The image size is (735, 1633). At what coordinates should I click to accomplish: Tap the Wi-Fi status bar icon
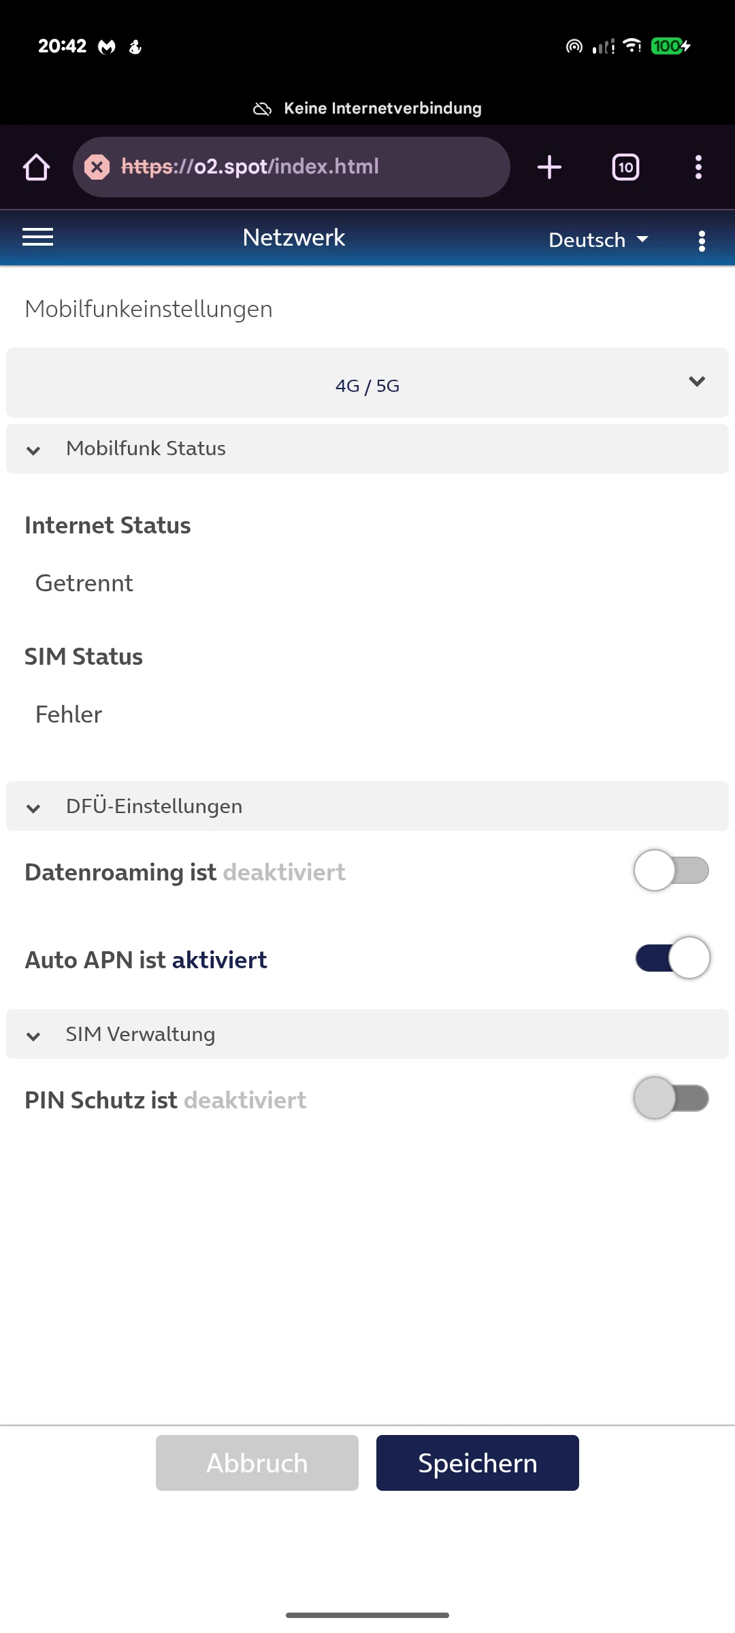632,46
